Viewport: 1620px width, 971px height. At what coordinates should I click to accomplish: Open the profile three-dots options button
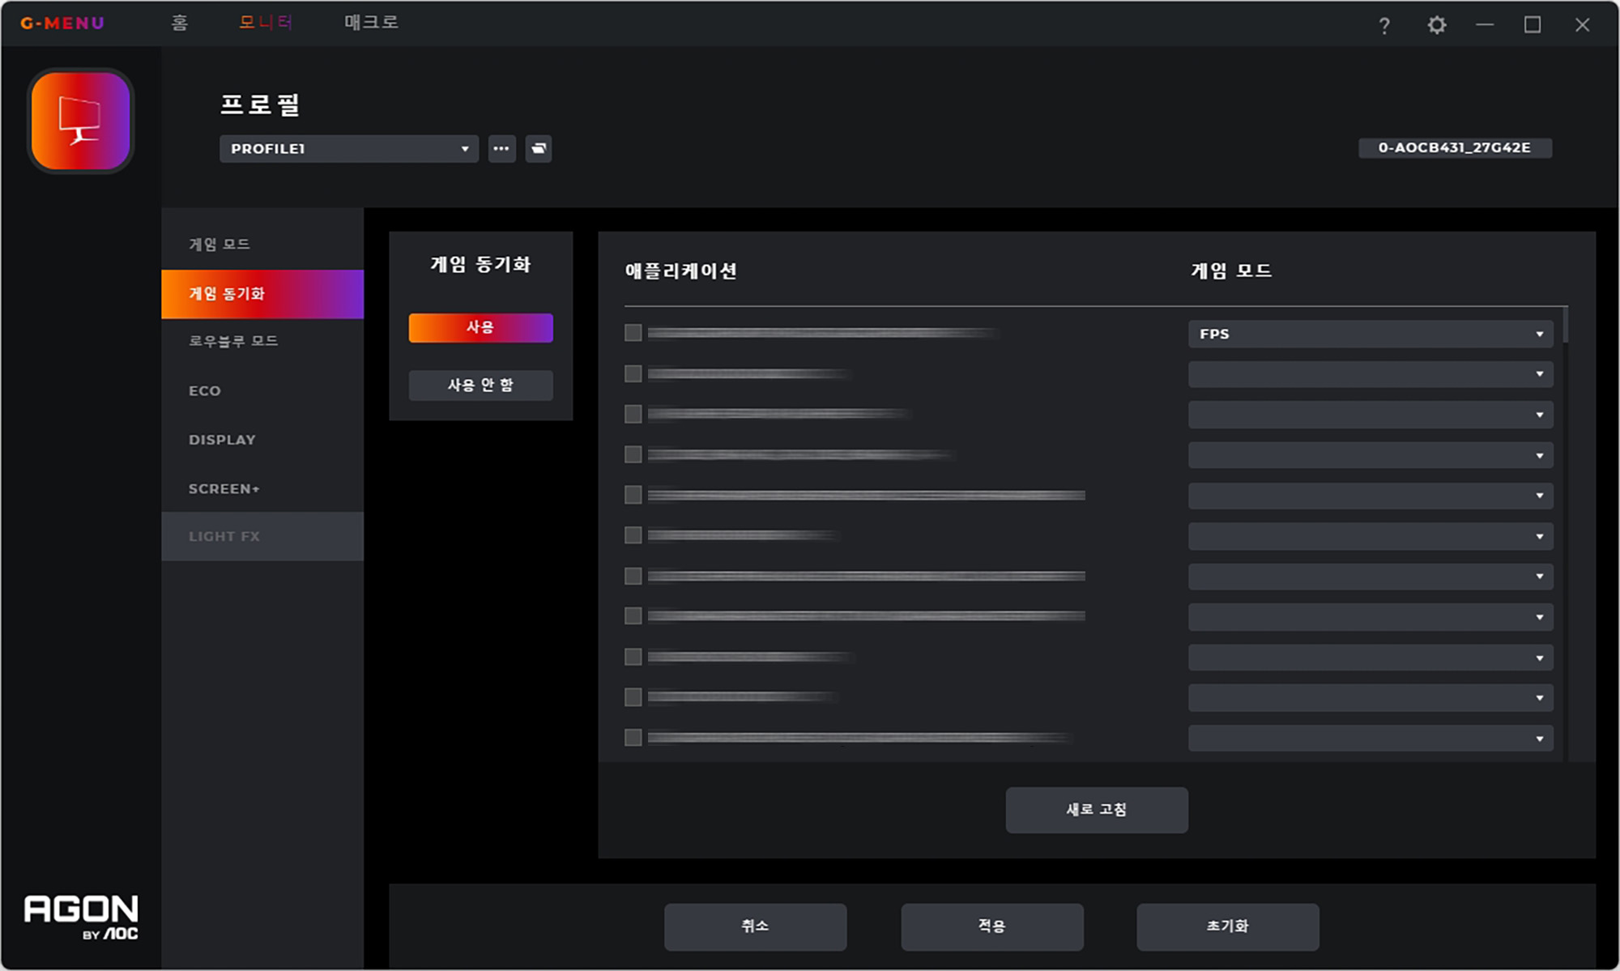pos(501,149)
